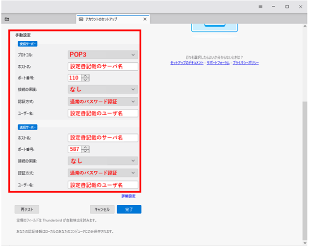Expand incoming server 接続の保護 dropdown
The width and height of the screenshot is (309, 246).
[103, 89]
